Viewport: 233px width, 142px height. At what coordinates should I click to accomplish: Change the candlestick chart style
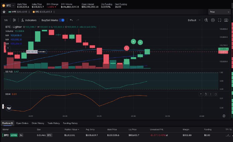tap(14, 20)
